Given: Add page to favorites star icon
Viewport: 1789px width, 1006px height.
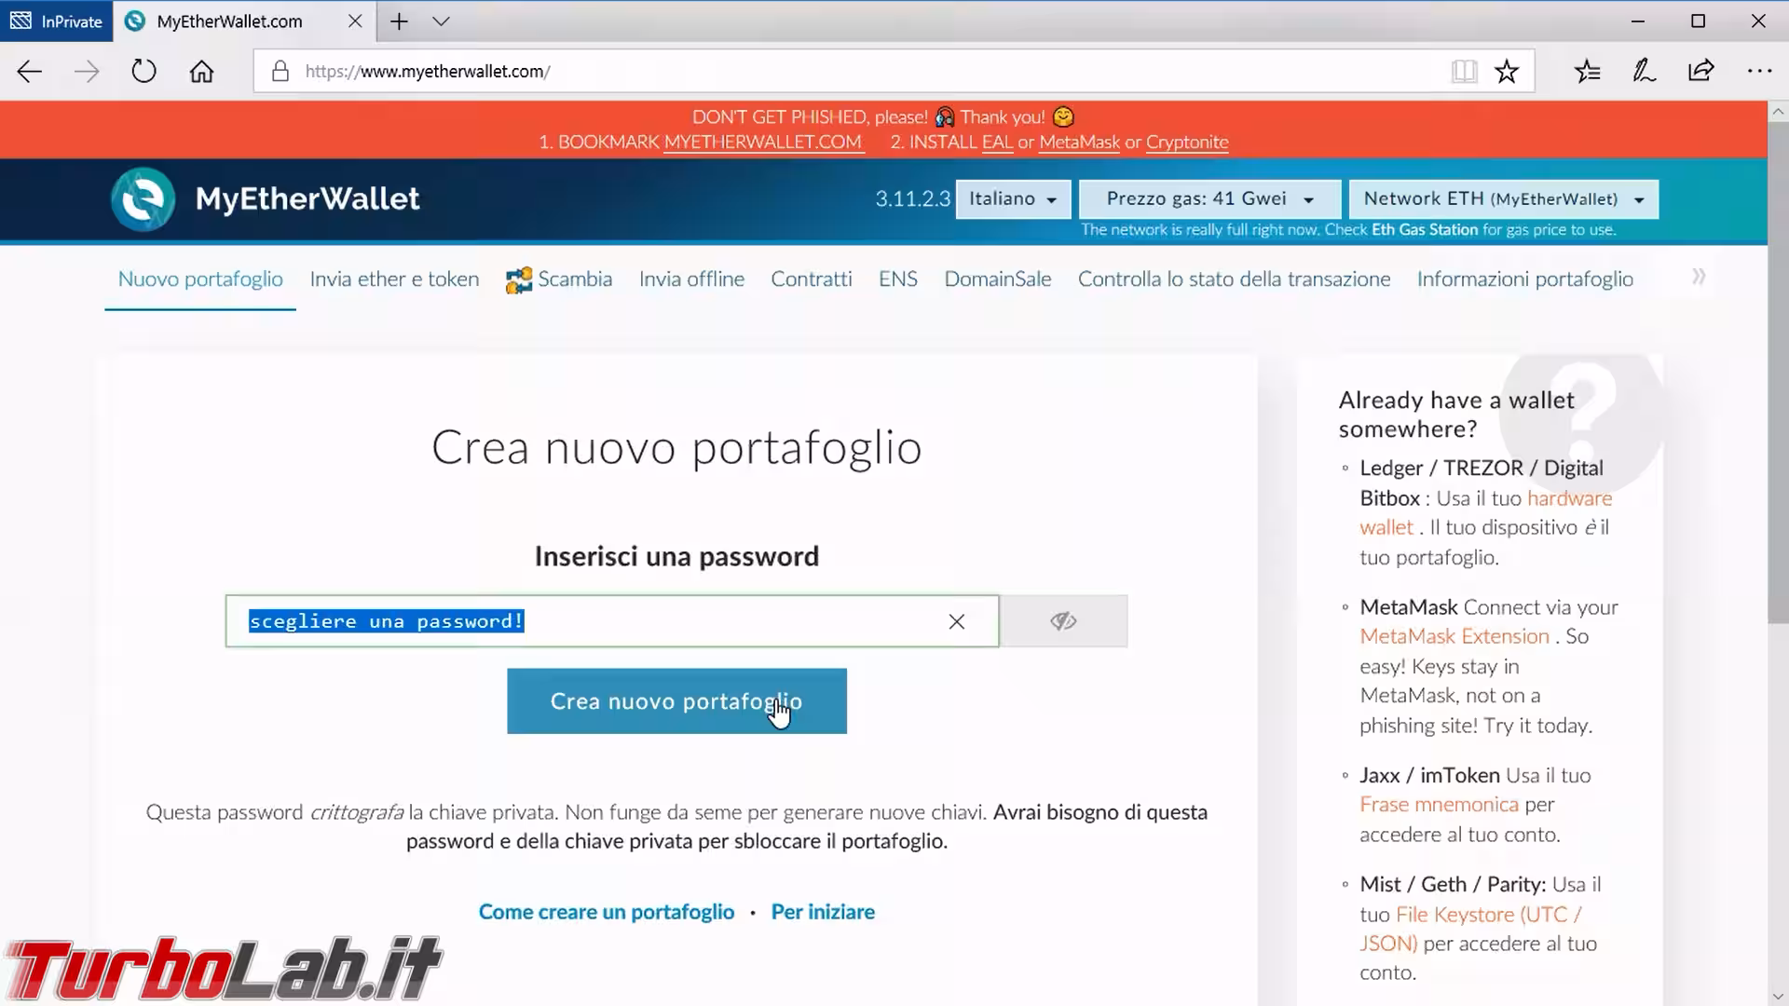Looking at the screenshot, I should point(1506,71).
